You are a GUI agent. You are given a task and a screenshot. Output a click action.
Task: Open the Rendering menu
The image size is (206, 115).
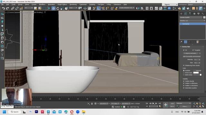(73, 4)
